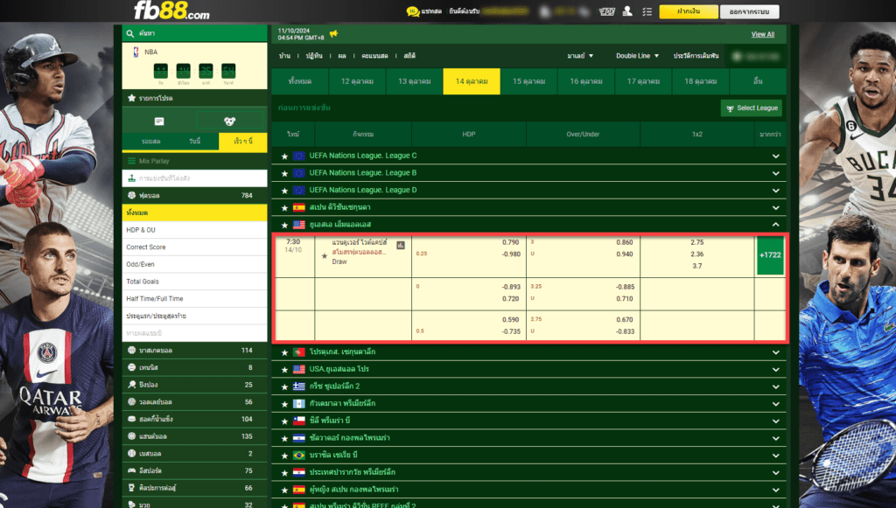Open the live chat Hi bubble icon
Screen dimensions: 896x508
pos(413,11)
